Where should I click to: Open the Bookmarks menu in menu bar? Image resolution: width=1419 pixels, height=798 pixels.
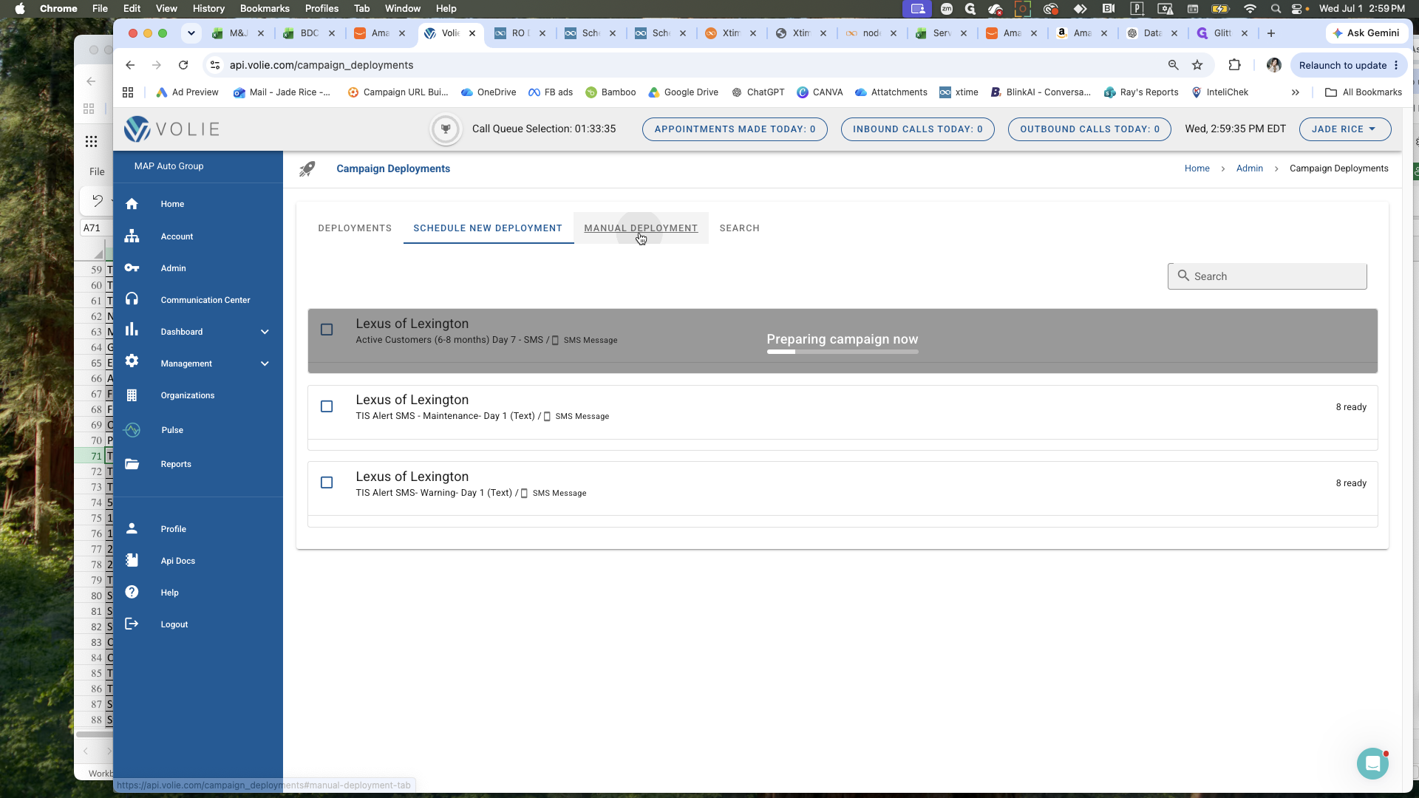click(x=265, y=9)
